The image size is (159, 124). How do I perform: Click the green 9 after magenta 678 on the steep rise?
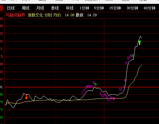pyautogui.click(x=133, y=56)
